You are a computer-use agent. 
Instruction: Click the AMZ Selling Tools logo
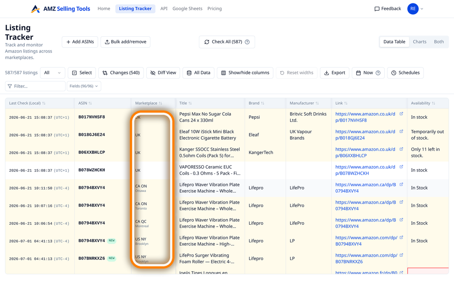pyautogui.click(x=61, y=9)
